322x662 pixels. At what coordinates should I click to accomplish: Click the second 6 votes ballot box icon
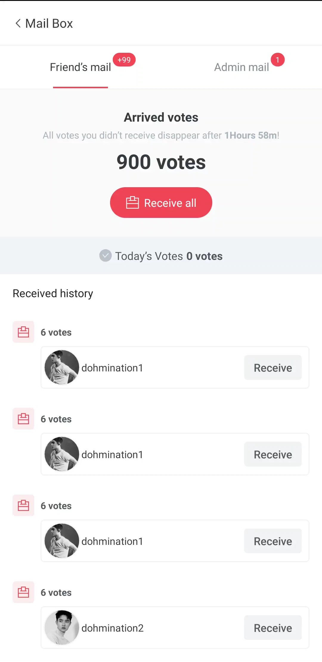coord(23,418)
